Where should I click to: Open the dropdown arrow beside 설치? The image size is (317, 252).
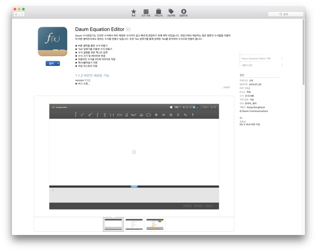point(58,64)
